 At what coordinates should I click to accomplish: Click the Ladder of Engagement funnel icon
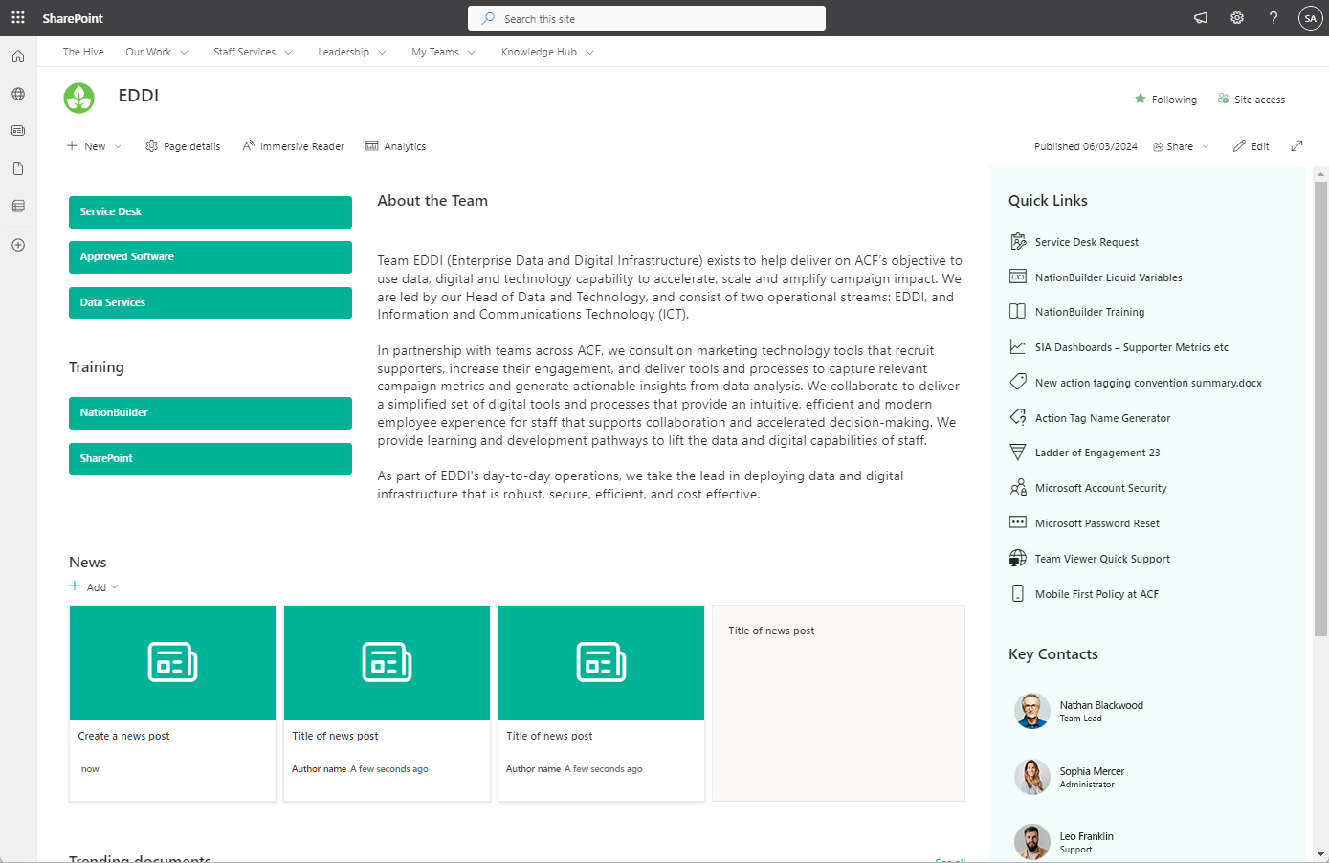tap(1018, 453)
